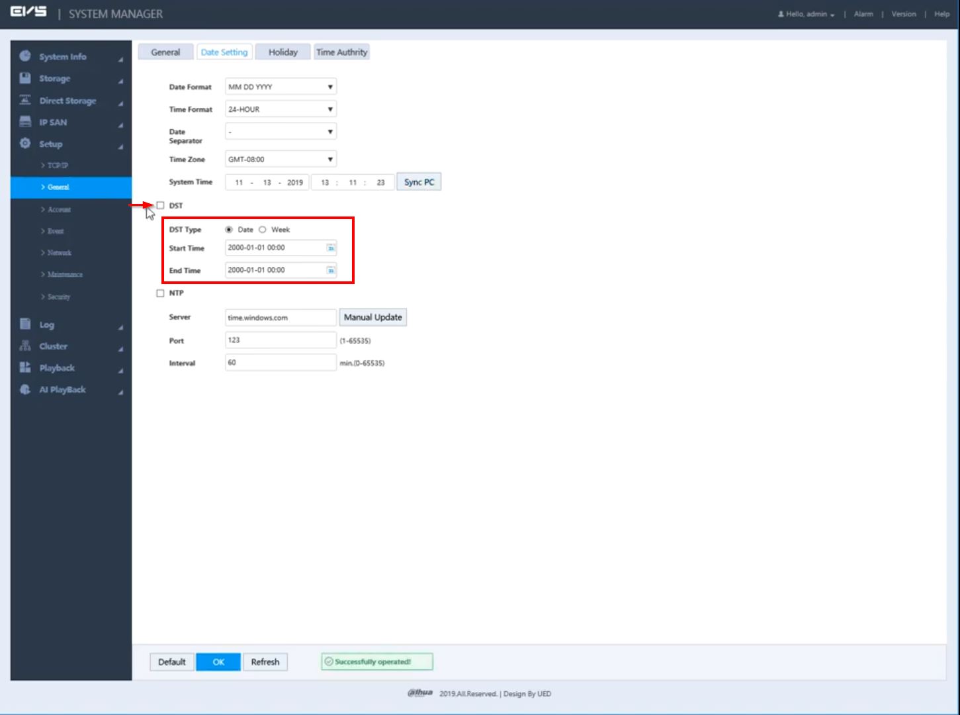Click the Default button
The image size is (960, 715).
click(x=172, y=662)
